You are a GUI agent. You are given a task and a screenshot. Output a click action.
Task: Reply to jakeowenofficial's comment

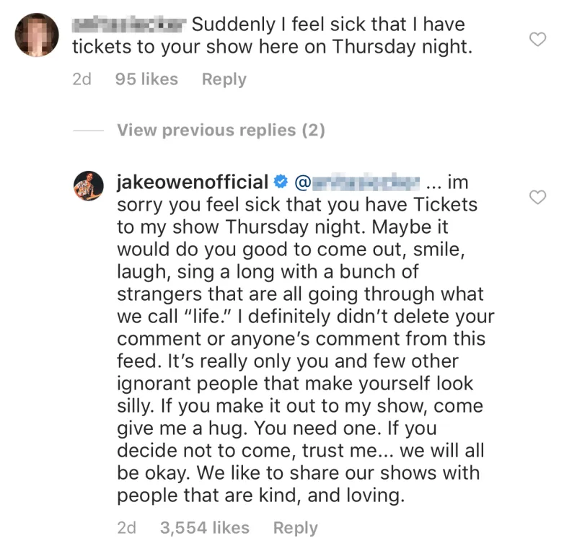294,527
